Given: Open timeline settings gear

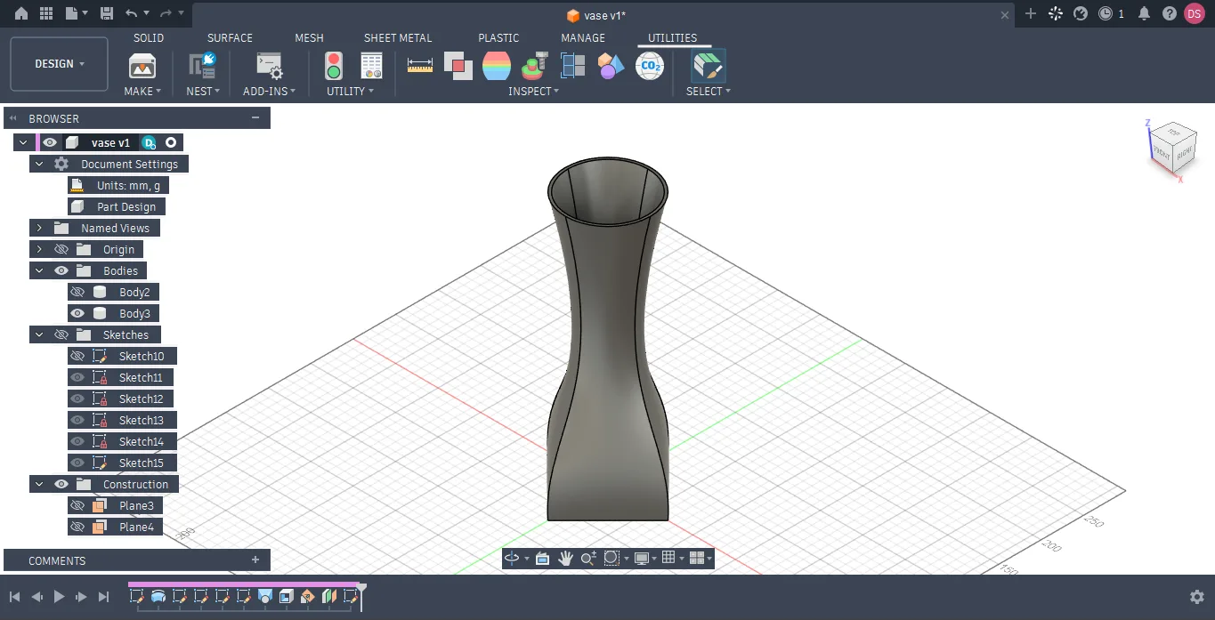Looking at the screenshot, I should pos(1197,597).
